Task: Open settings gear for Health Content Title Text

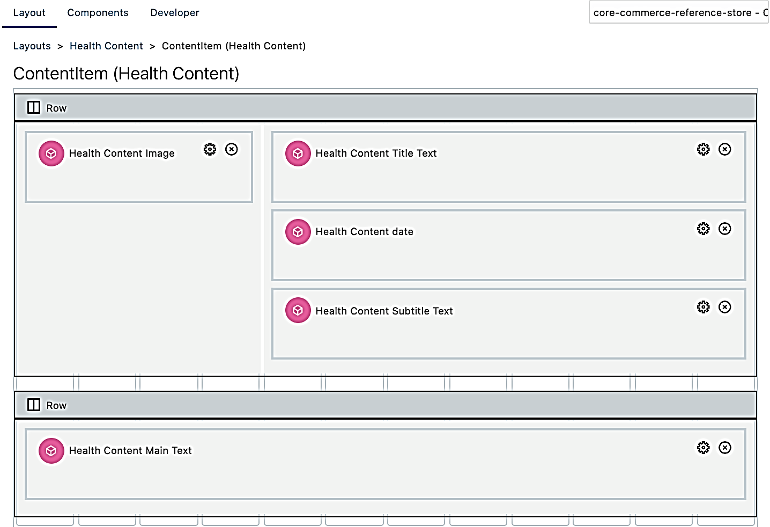Action: (x=703, y=149)
